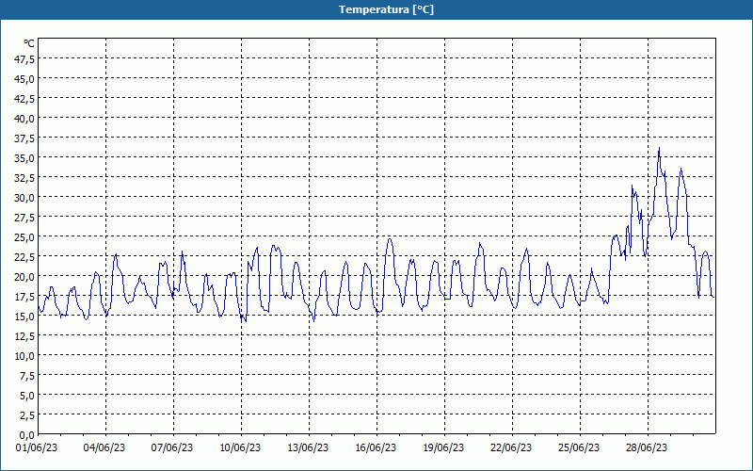The height and width of the screenshot is (471, 753).
Task: Click the 0,0 y-axis label
Action: [x=27, y=435]
